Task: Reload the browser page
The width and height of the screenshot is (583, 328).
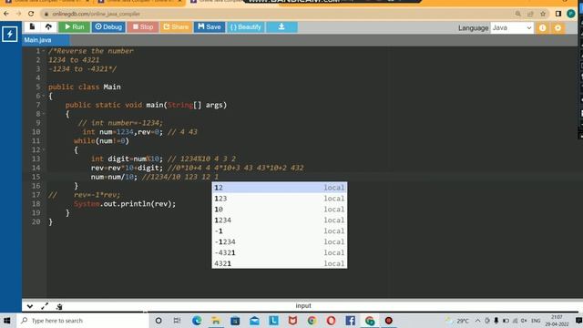Action: [31, 14]
